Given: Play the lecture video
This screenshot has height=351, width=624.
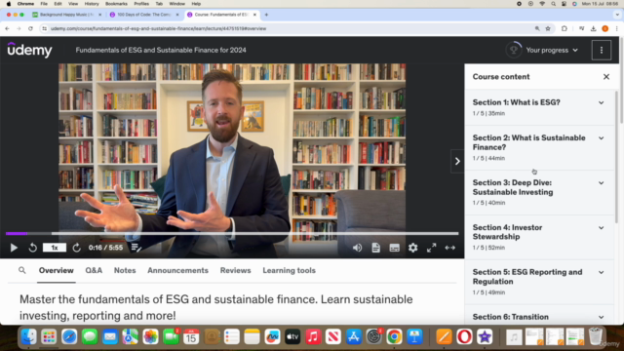Looking at the screenshot, I should point(14,248).
